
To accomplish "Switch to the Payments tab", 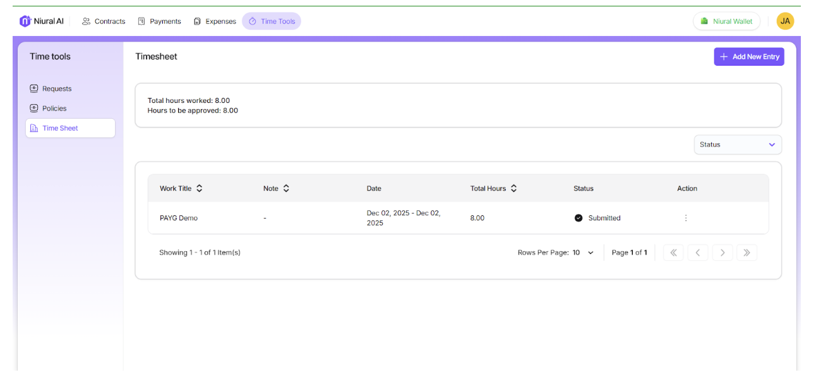I will coord(159,21).
